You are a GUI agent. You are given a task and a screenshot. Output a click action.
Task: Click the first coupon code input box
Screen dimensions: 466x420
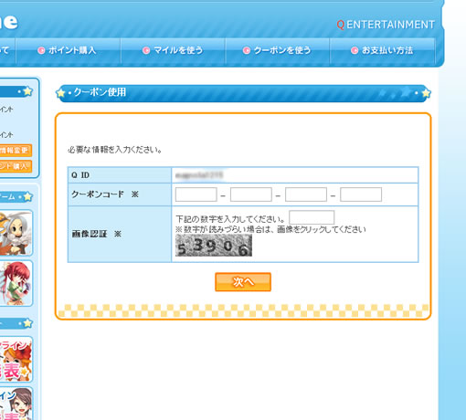pos(196,194)
